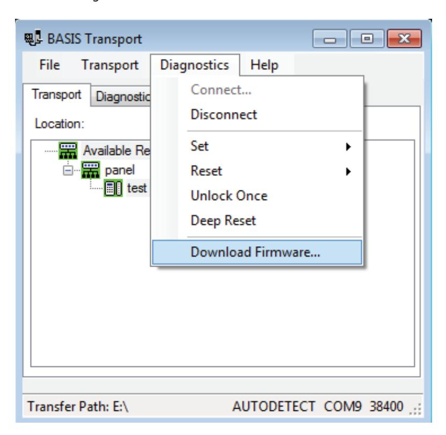
Task: Choose Download Firmware... from the menu
Action: tap(257, 252)
